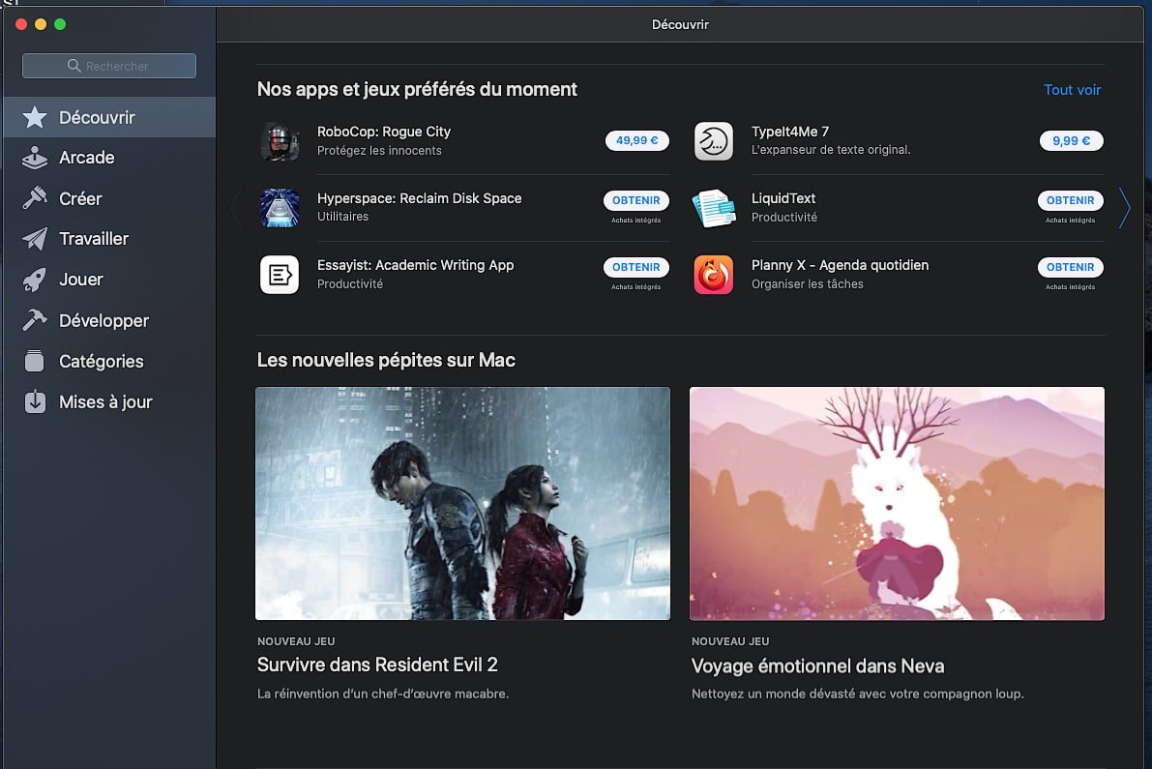Click the Jouer rocket icon
This screenshot has height=769, width=1152.
coord(35,280)
